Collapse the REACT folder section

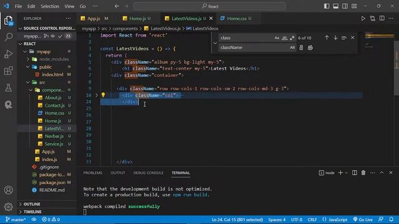21,44
